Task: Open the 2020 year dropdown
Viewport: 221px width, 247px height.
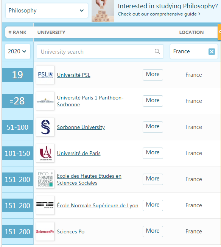Action: click(x=17, y=51)
